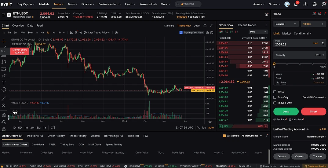Viewport: 328px width, 168px height.
Task: Tick the Post-Only checkbox
Action: [x=275, y=97]
